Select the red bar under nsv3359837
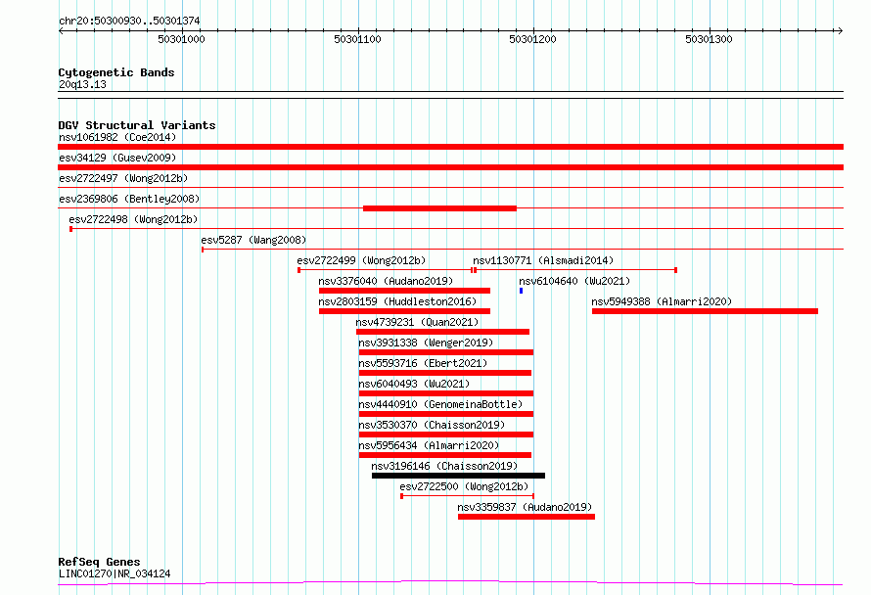This screenshot has height=595, width=871. point(527,517)
